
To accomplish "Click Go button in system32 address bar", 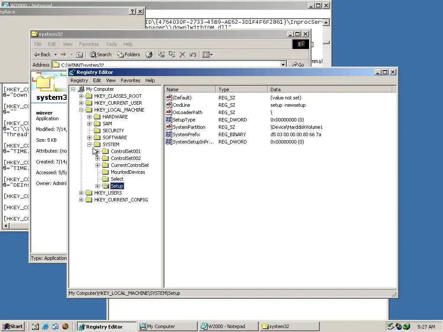I will click(x=298, y=65).
